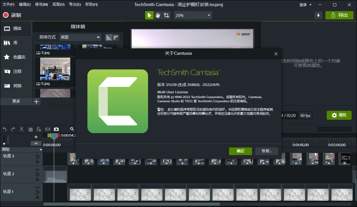Sort media bin in ascending order
The height and width of the screenshot is (207, 357).
coord(108,38)
